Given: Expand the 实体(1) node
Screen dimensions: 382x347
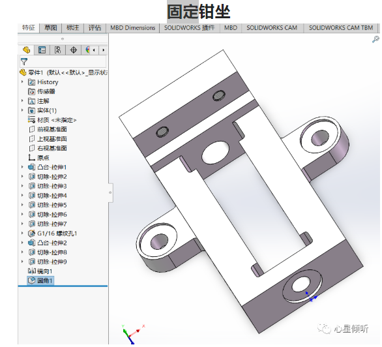Looking at the screenshot, I should tap(22, 110).
